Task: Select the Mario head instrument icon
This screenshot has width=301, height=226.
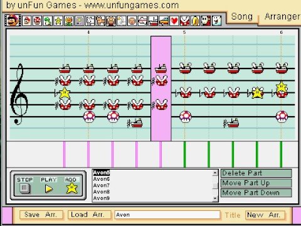Action: 27,21
